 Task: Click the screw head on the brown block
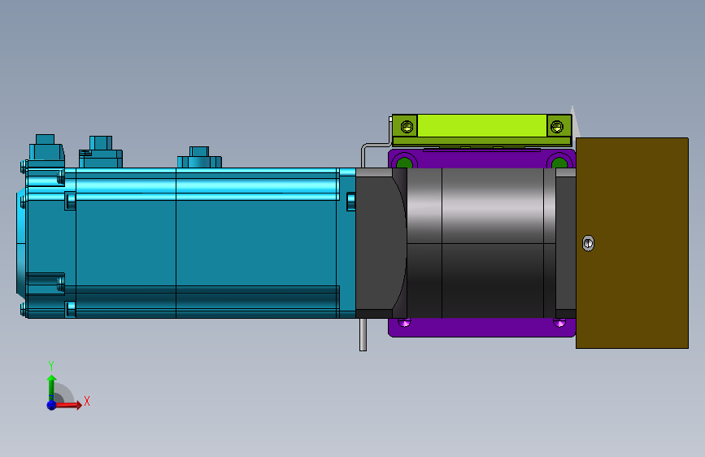click(588, 243)
